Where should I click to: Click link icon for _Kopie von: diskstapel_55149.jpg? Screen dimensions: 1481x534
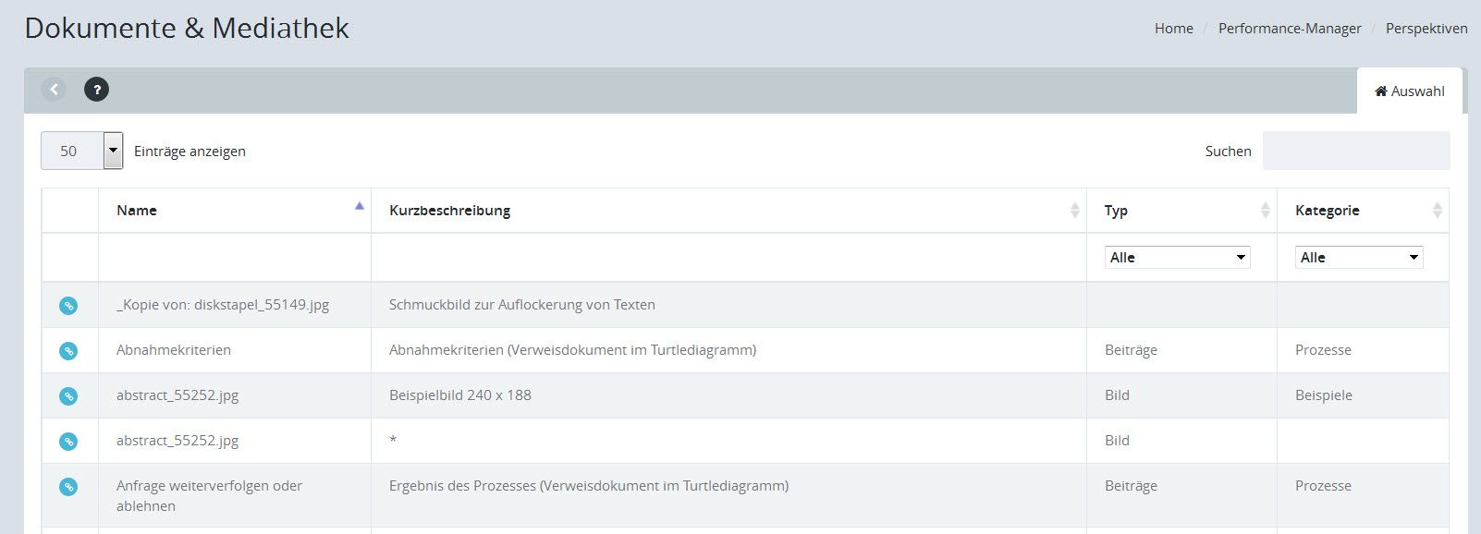tap(68, 306)
